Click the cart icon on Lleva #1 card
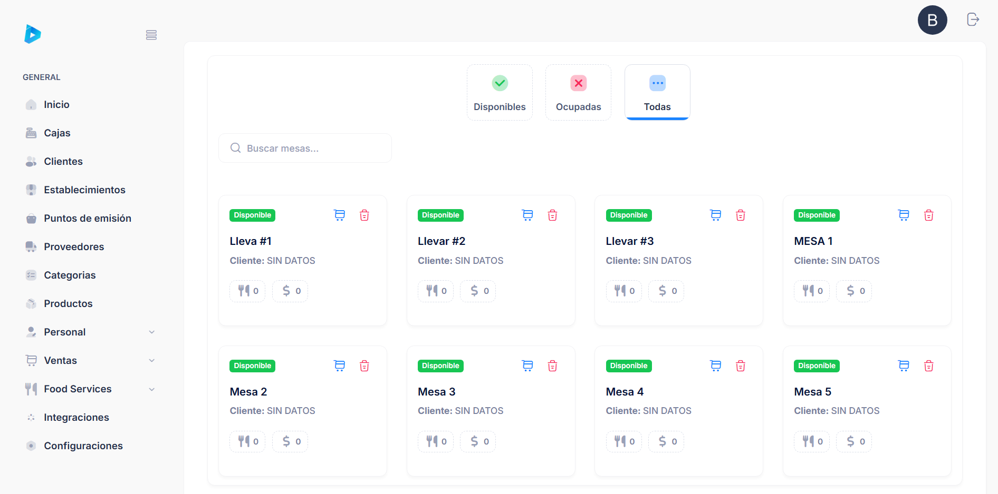The width and height of the screenshot is (998, 494). (x=339, y=215)
